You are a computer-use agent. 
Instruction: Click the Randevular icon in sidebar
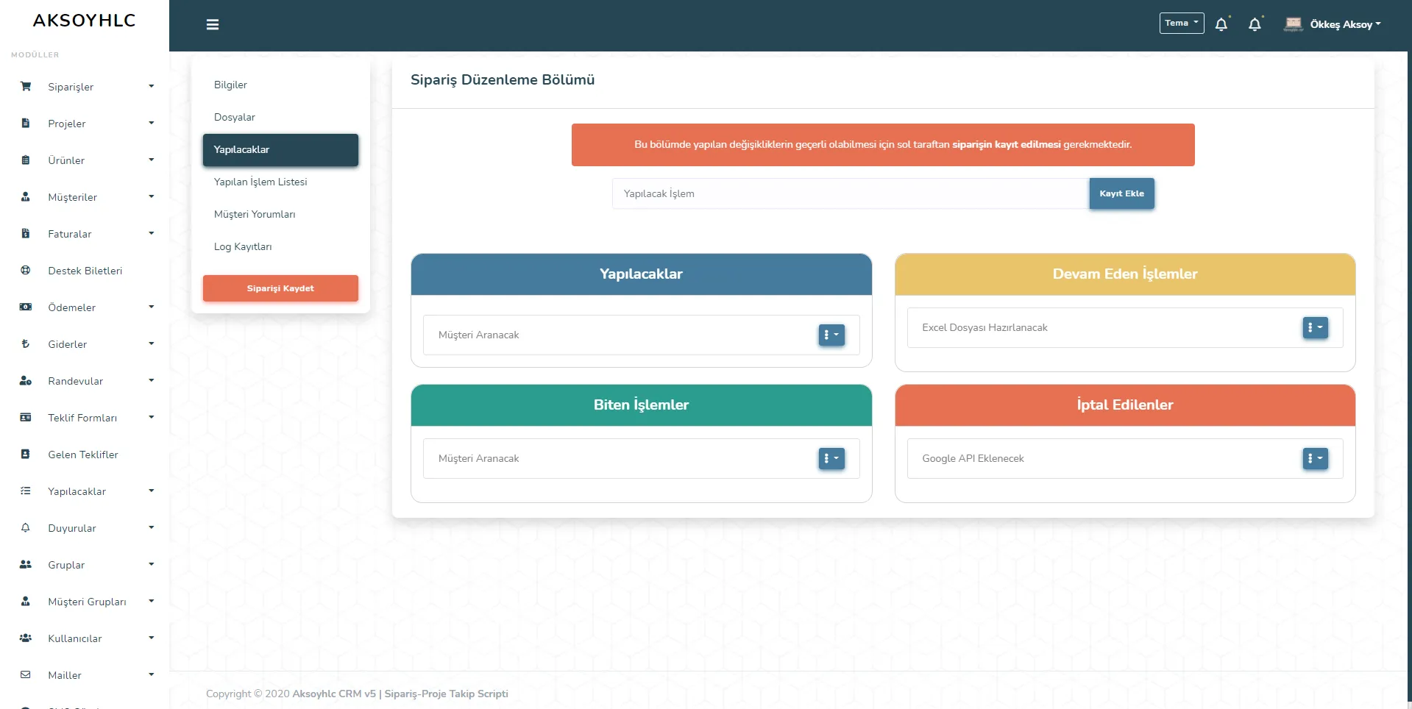(26, 380)
